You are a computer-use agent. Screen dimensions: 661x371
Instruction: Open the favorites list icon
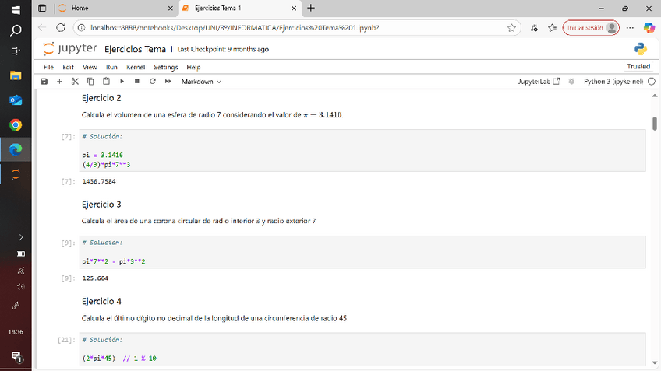[552, 28]
